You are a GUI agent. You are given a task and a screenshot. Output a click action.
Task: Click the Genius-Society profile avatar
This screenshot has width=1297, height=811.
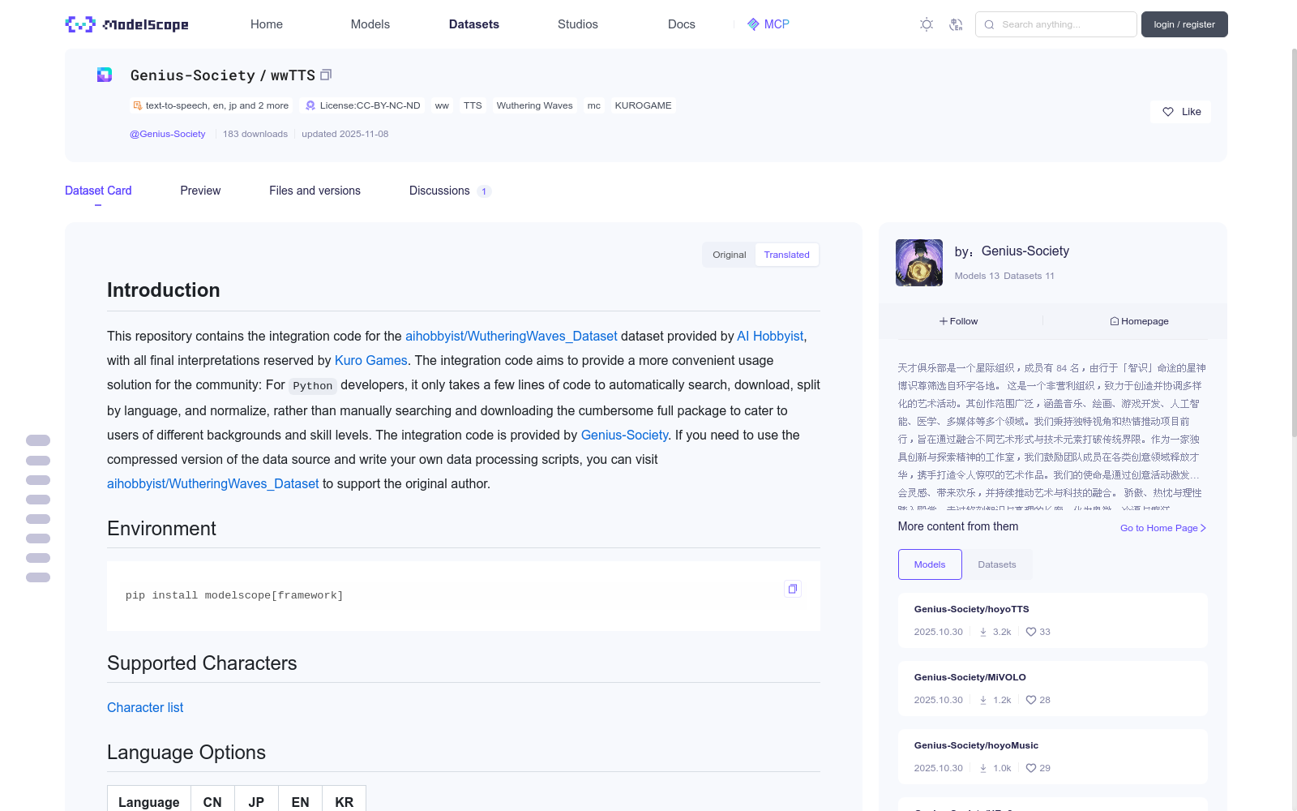tap(919, 263)
